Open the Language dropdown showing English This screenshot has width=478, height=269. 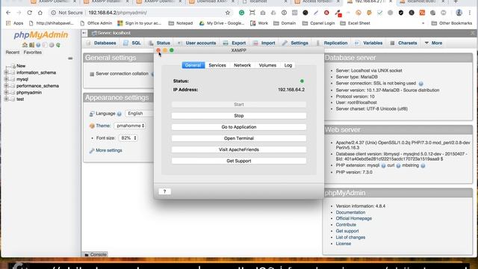pyautogui.click(x=140, y=114)
